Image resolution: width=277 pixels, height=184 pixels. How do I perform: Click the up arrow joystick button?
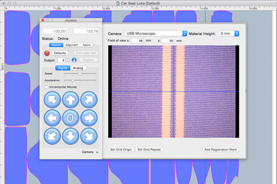71,100
